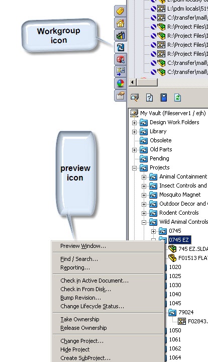Image resolution: width=208 pixels, height=362 pixels.
Task: Select the F01513 FLA part file
Action: click(193, 257)
